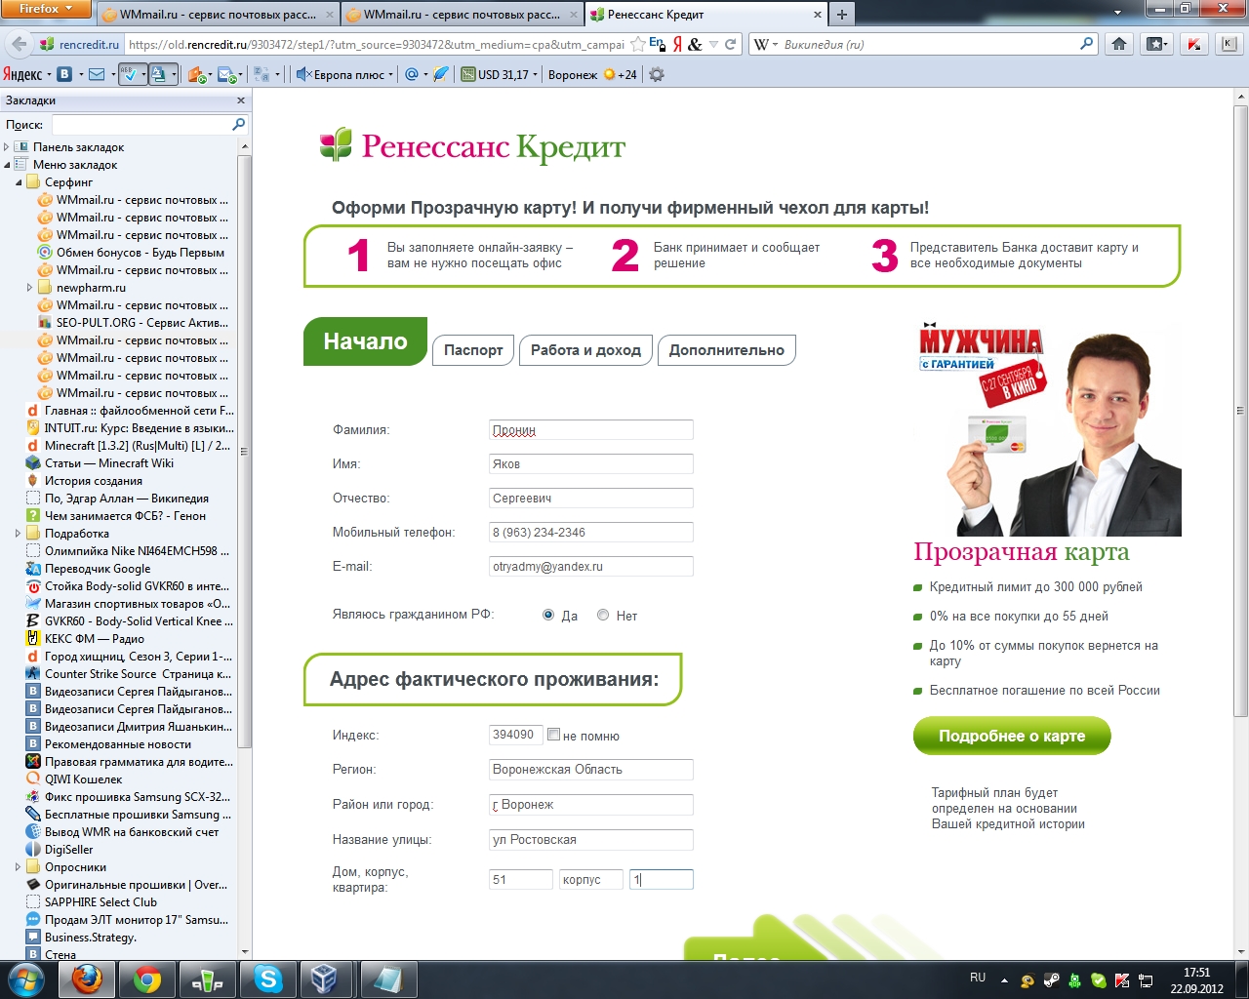This screenshot has width=1249, height=999.
Task: Select the 'Нет' citizenship radio button
Action: pos(603,615)
